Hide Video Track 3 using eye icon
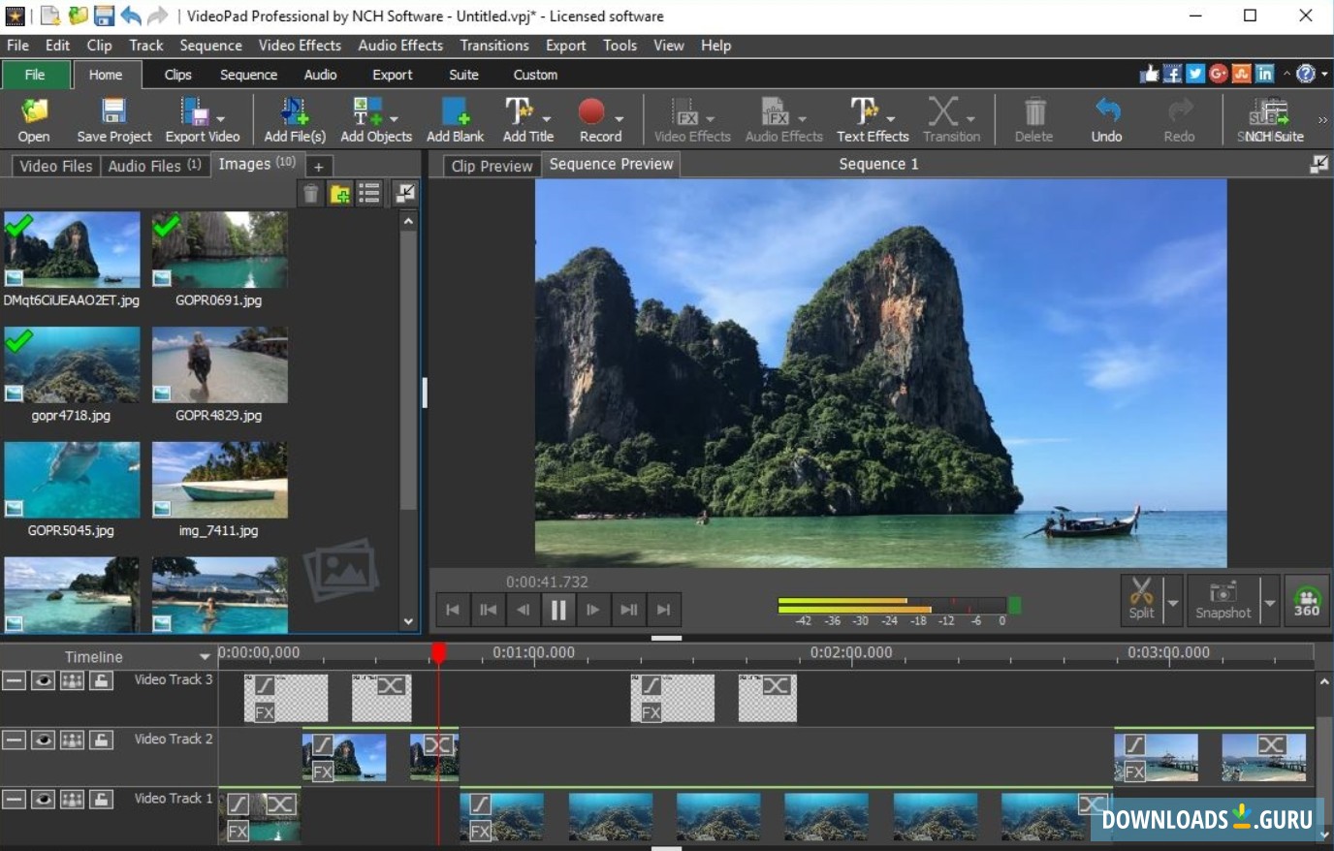 tap(43, 680)
